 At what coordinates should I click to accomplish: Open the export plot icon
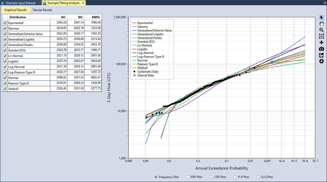(322, 55)
